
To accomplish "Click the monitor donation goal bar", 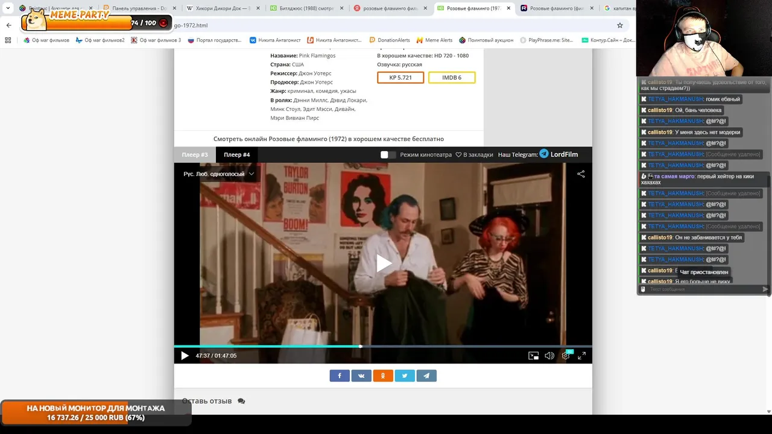I will [95, 413].
